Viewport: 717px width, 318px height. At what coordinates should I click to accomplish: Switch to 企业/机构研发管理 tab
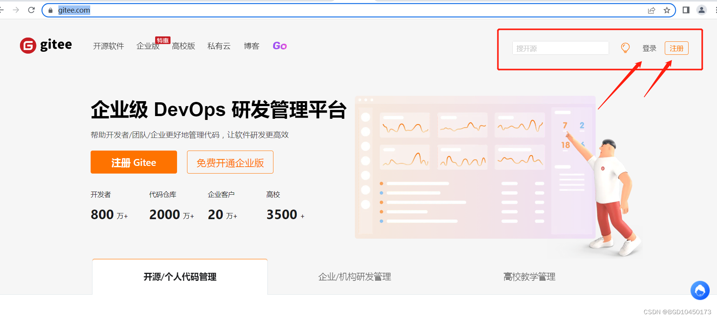pyautogui.click(x=354, y=277)
